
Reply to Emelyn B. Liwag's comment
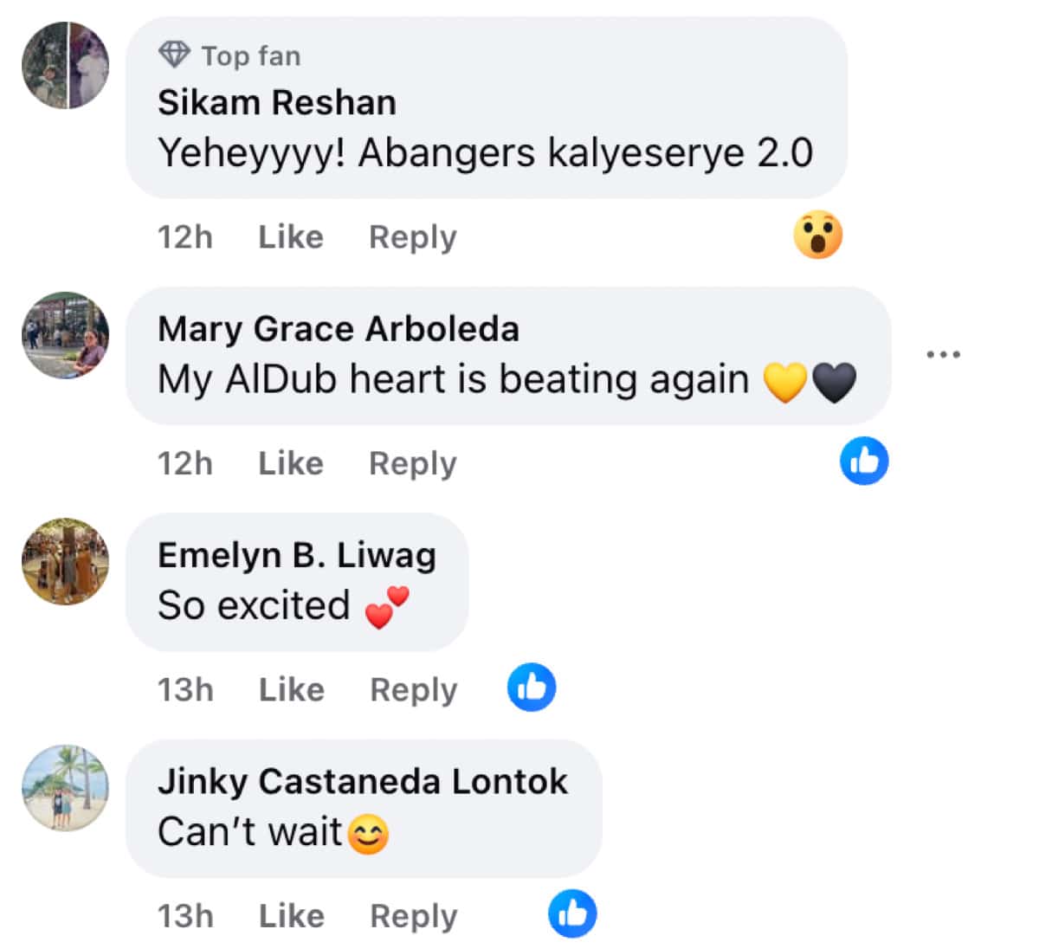pyautogui.click(x=413, y=689)
